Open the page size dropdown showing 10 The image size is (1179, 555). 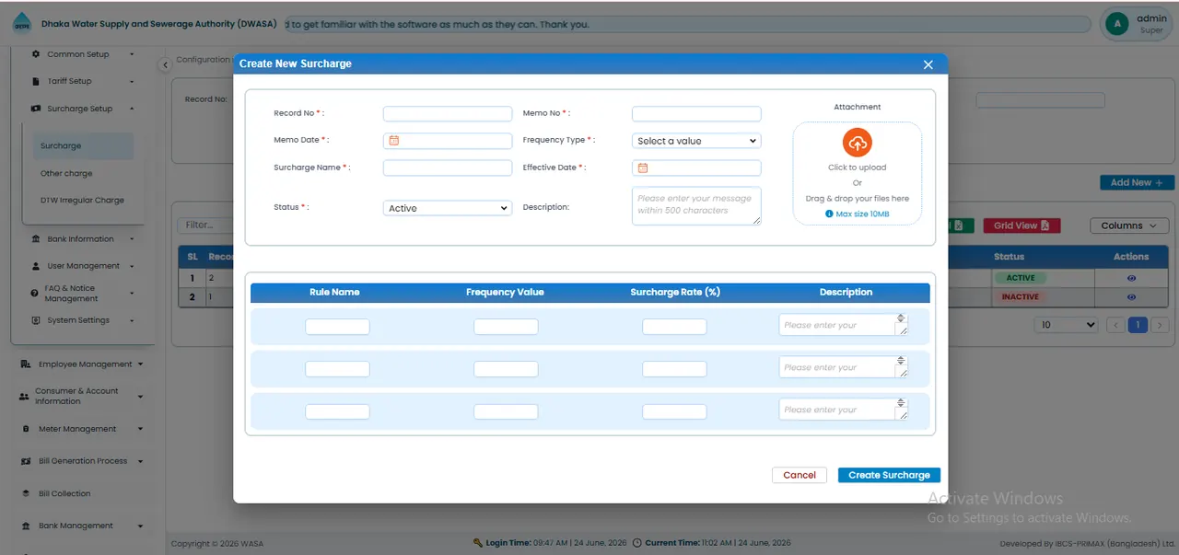pyautogui.click(x=1066, y=325)
